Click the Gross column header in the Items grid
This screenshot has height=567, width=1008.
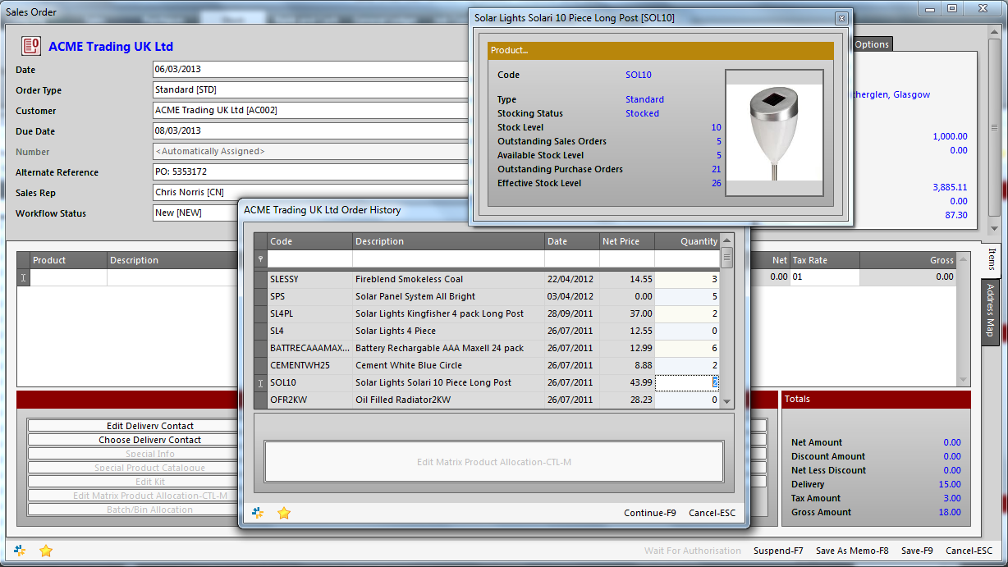[x=908, y=260]
